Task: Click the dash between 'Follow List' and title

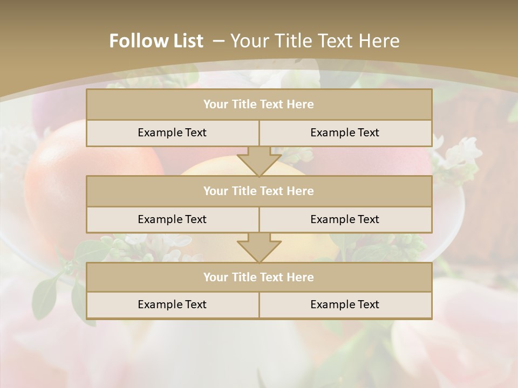Action: (219, 41)
